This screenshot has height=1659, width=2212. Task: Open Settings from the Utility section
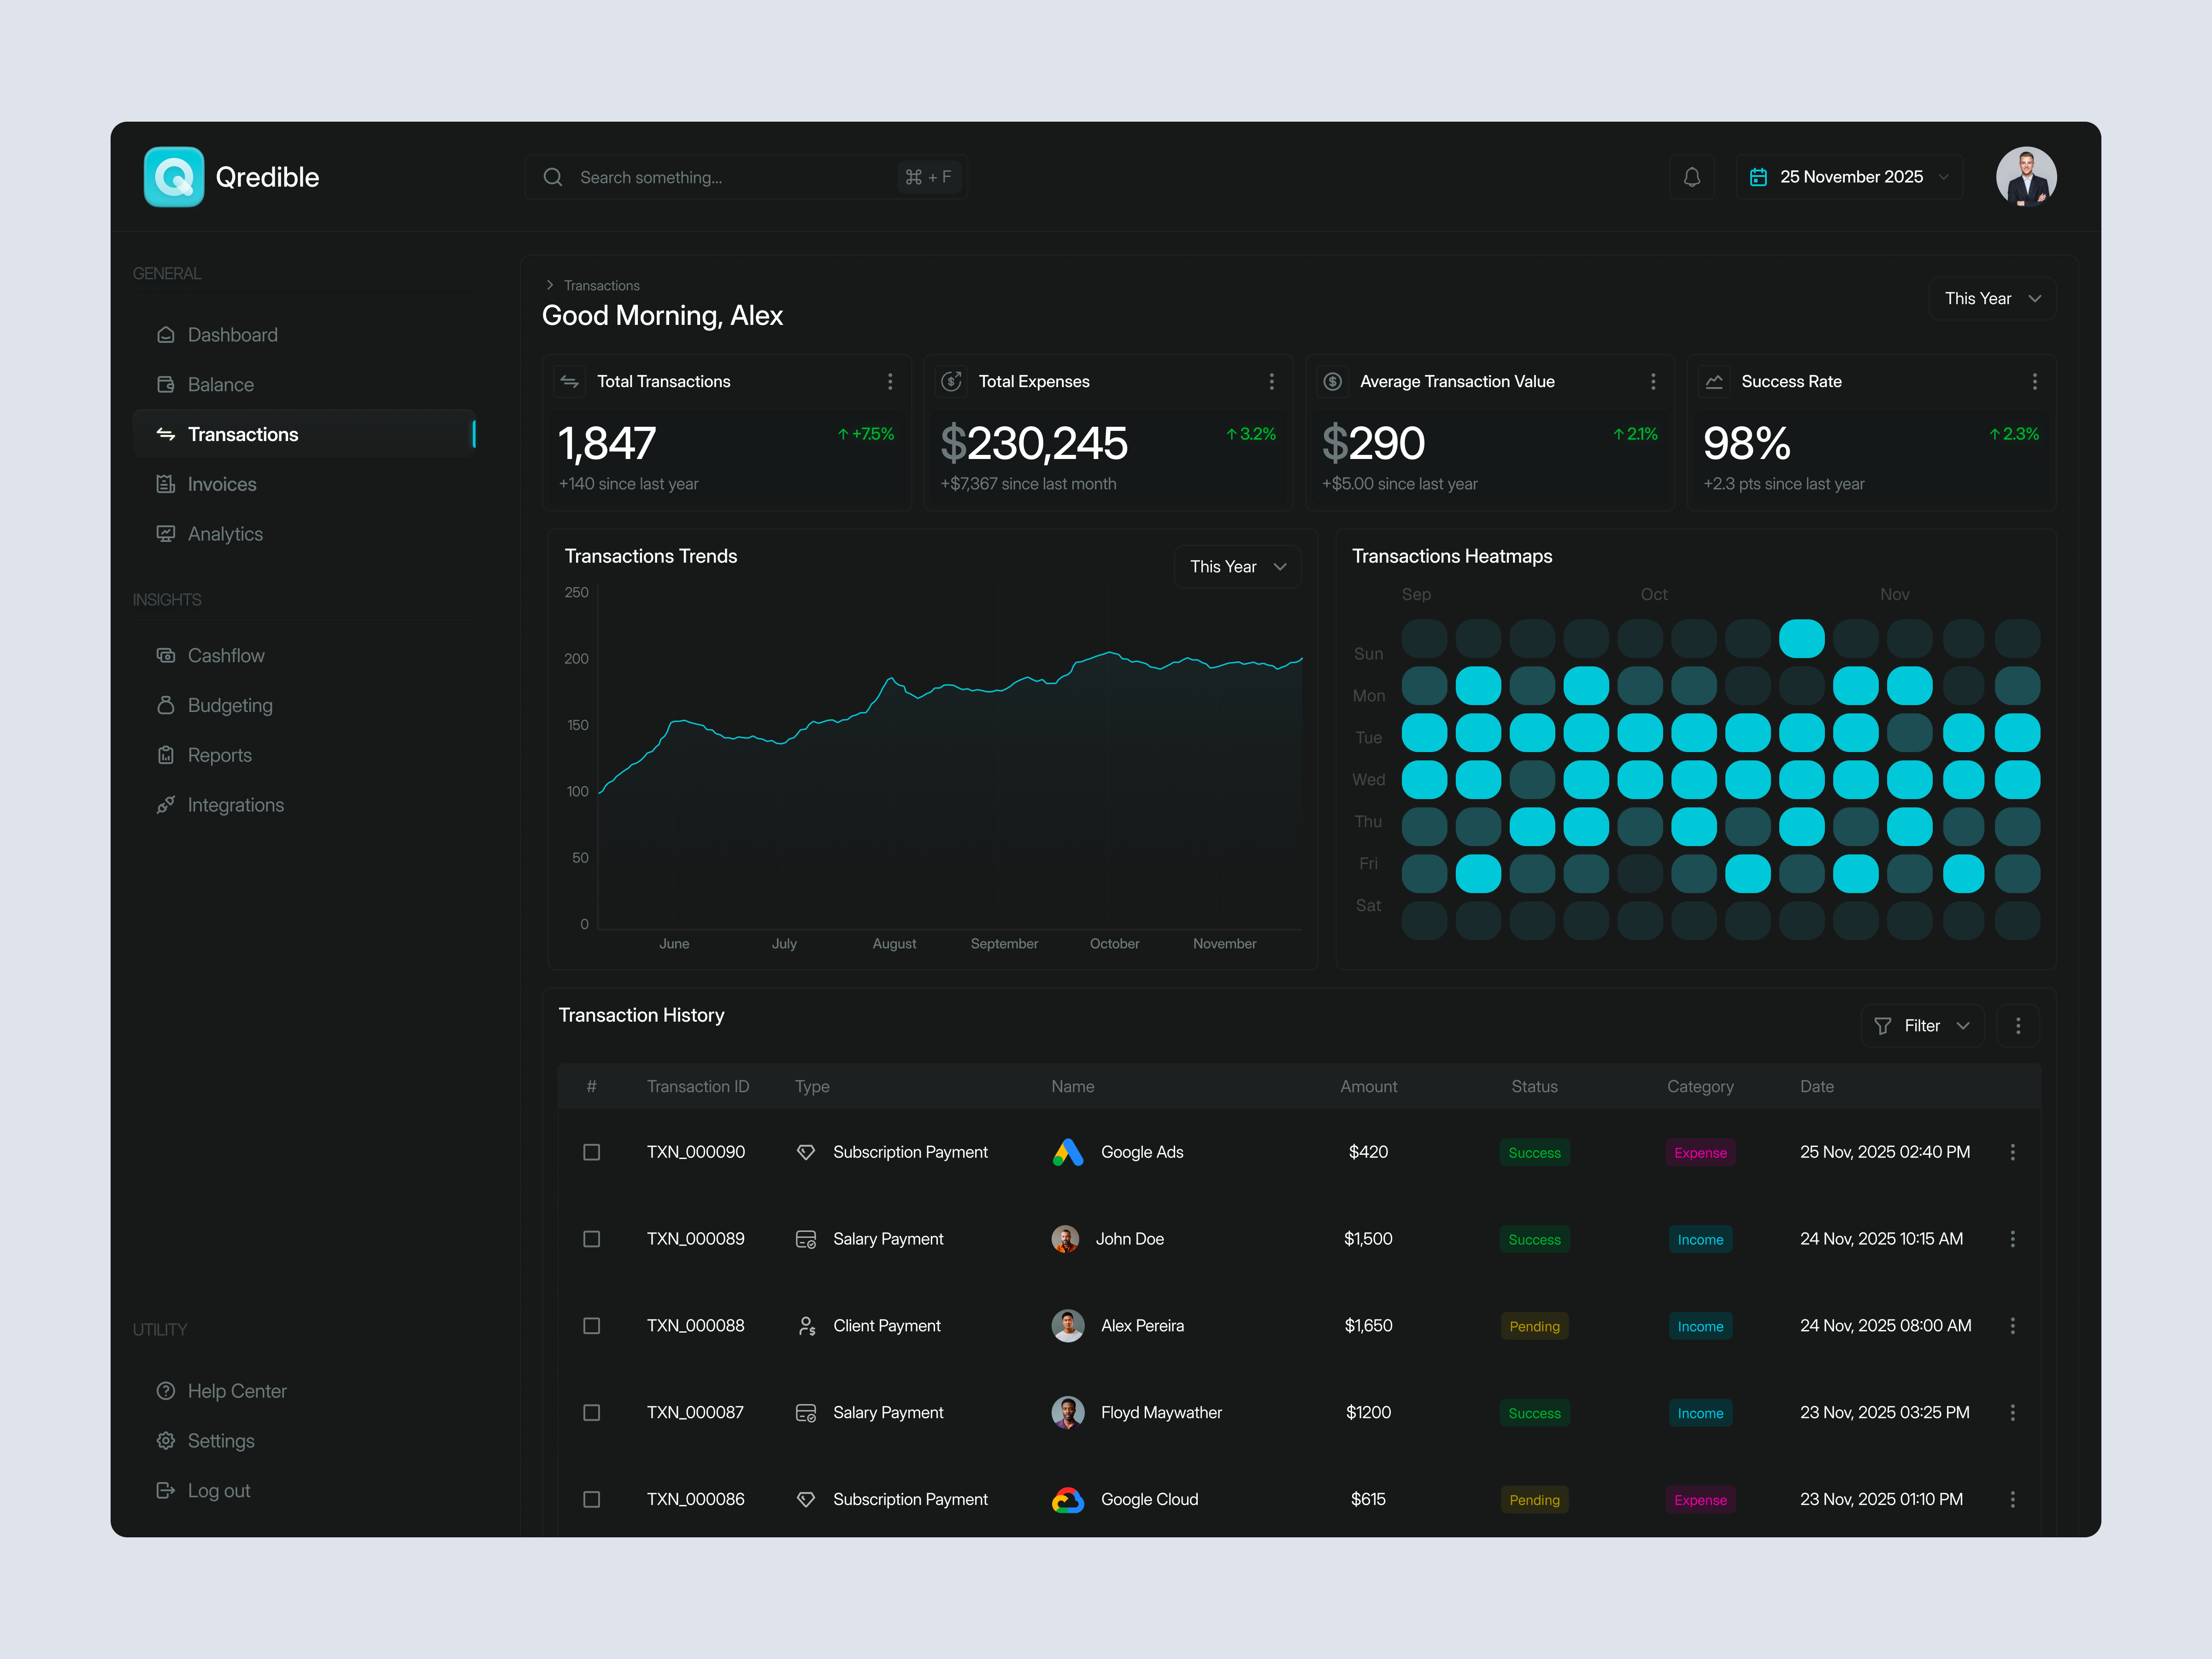click(222, 1440)
